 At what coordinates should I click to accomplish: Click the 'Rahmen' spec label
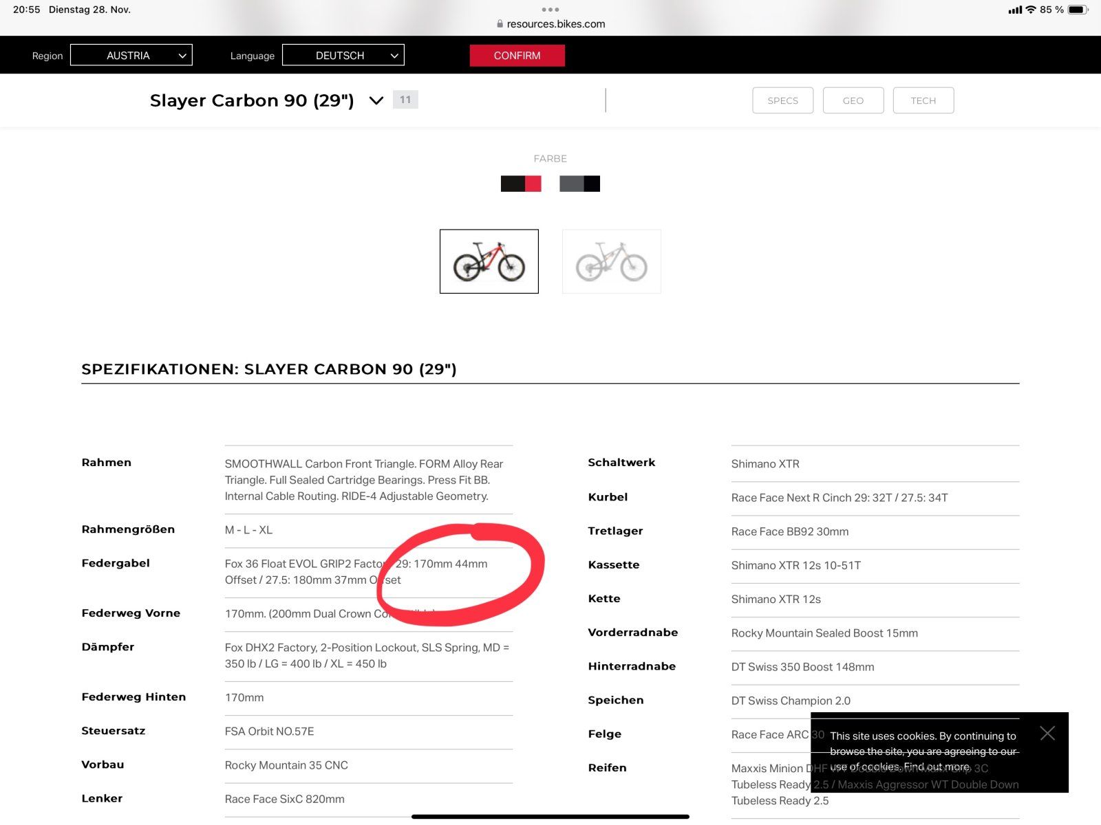tap(106, 463)
